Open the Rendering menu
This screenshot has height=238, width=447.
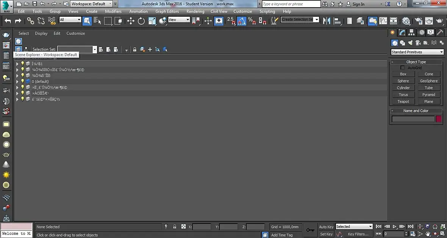(x=195, y=11)
